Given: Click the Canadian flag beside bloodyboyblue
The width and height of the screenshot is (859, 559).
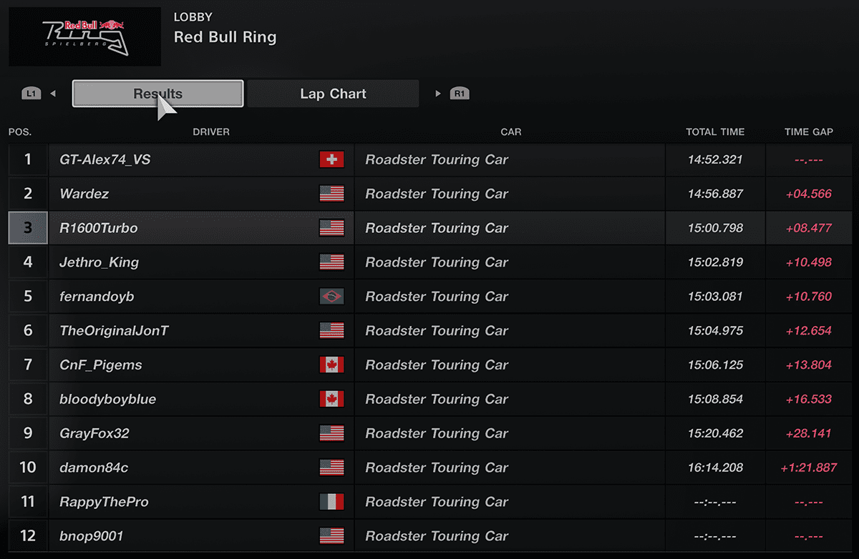Looking at the screenshot, I should (x=331, y=399).
